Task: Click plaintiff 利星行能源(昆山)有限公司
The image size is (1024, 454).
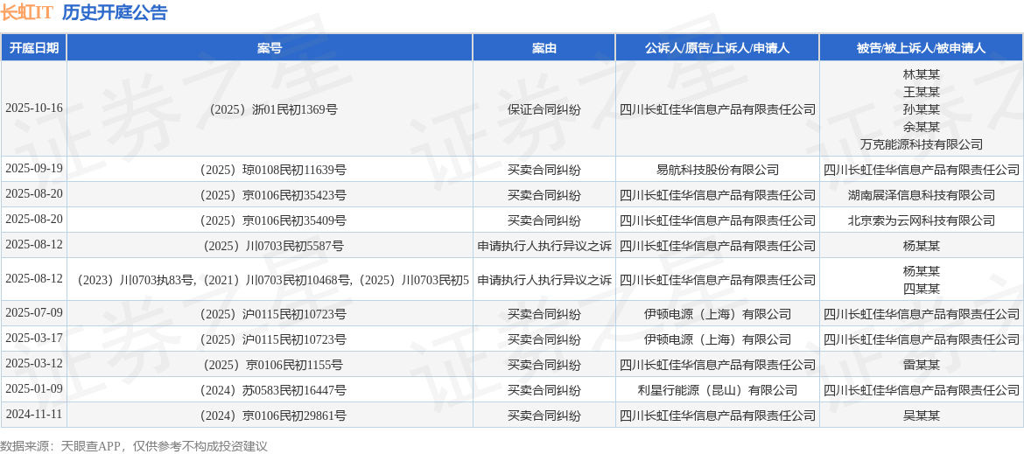Action: [717, 391]
